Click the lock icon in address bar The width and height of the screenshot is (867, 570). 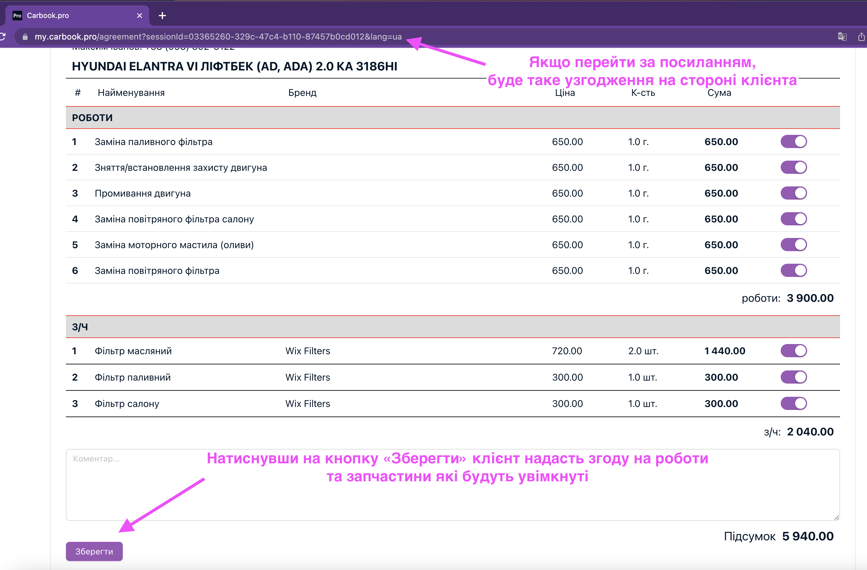tap(25, 37)
